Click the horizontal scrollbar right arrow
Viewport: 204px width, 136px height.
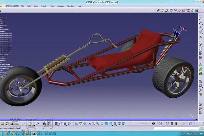click(x=196, y=119)
